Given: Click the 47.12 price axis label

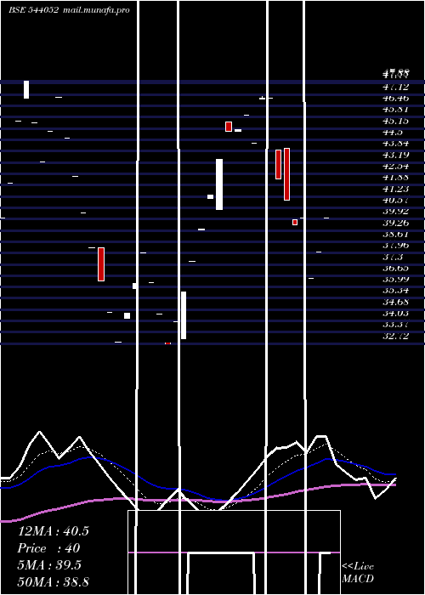Looking at the screenshot, I should tap(396, 87).
